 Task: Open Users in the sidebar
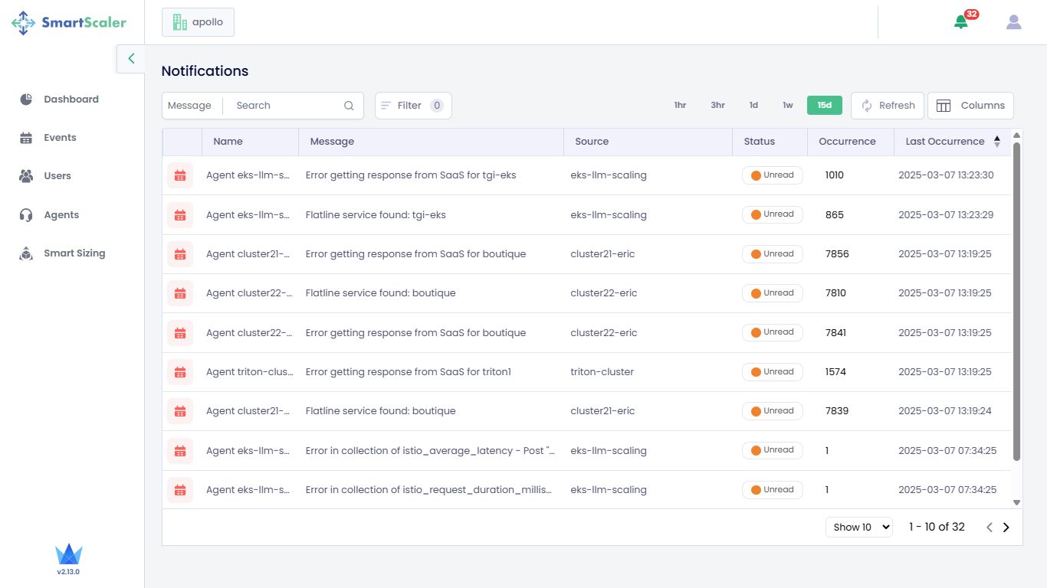[x=57, y=176]
